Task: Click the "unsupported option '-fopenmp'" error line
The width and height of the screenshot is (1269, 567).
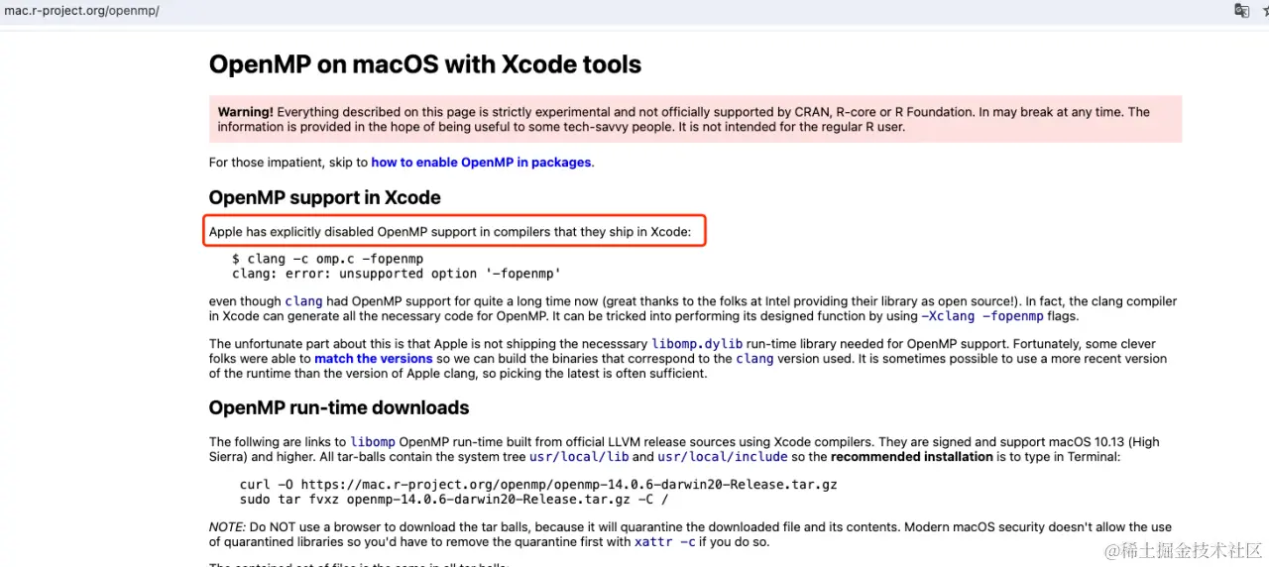Action: point(397,274)
